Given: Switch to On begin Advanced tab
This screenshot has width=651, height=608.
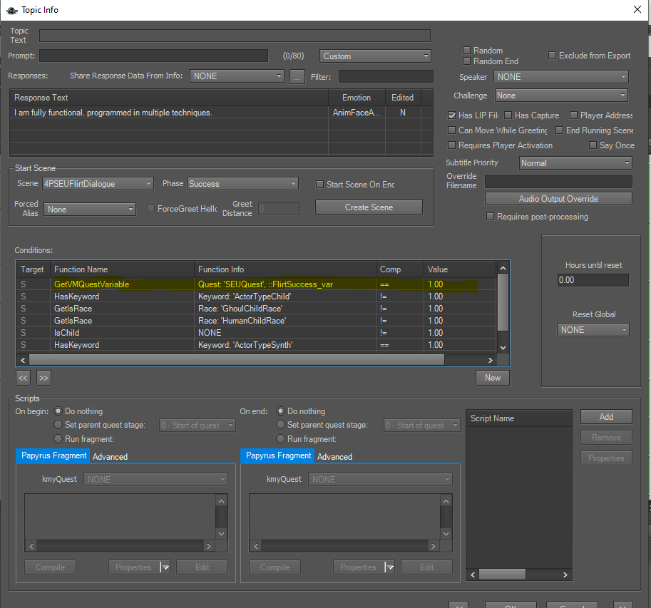Looking at the screenshot, I should tap(110, 456).
